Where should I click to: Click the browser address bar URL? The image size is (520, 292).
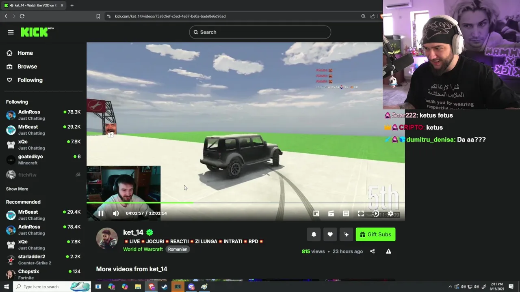pos(170,16)
